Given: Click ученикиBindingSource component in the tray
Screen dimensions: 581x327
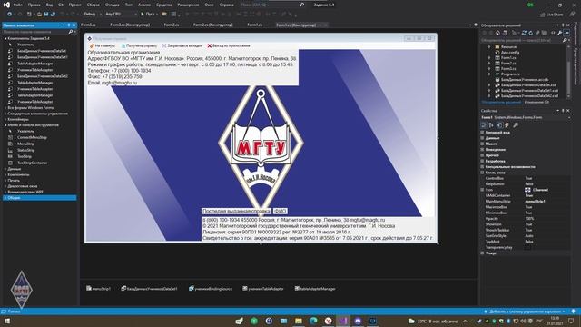Looking at the screenshot, I should [x=210, y=289].
